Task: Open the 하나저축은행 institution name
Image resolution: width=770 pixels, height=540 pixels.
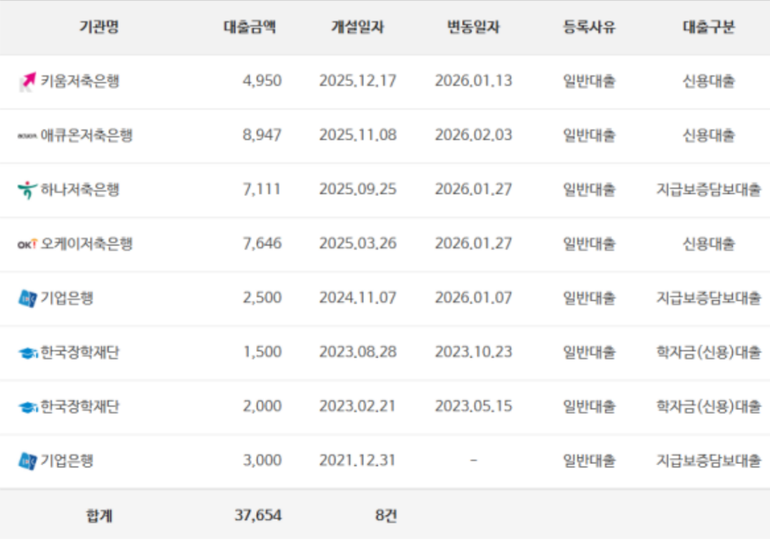Action: (x=80, y=190)
